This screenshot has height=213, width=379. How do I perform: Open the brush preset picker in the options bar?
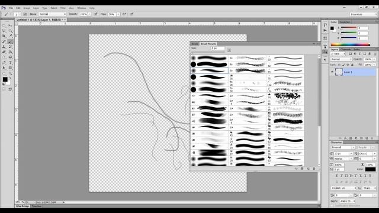tap(17, 14)
